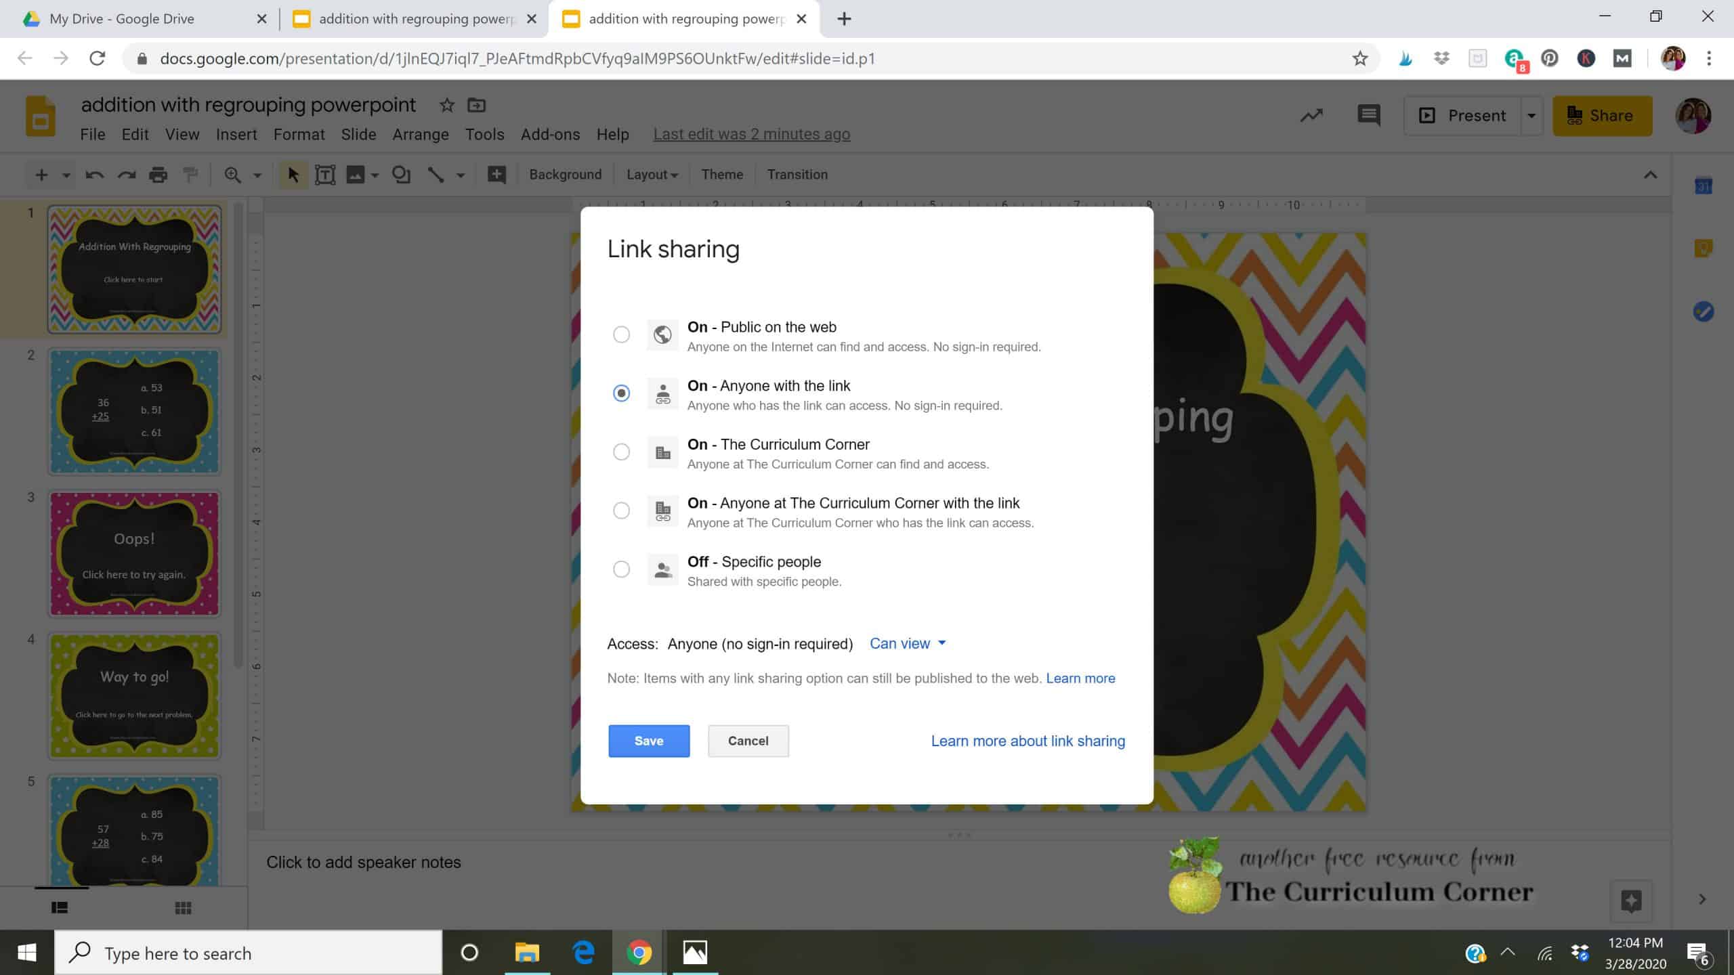This screenshot has width=1734, height=975.
Task: Select 'Public on the web' option
Action: pyautogui.click(x=621, y=334)
